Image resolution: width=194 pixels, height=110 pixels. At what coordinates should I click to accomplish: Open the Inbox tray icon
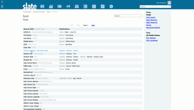coord(77,6)
